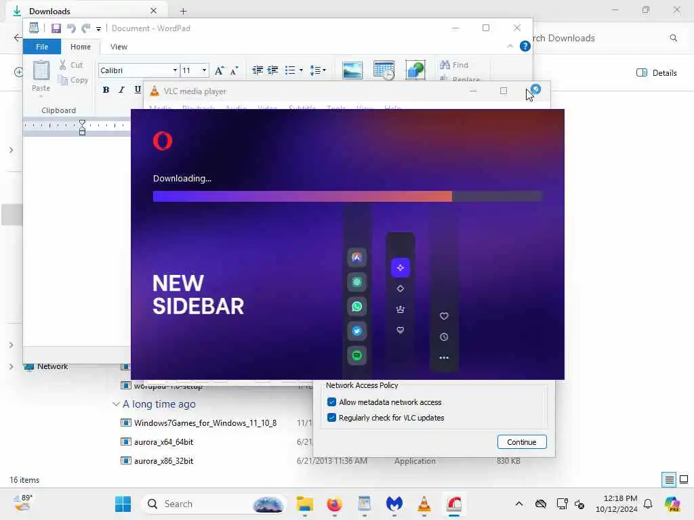Click Cut in the Clipboard group
This screenshot has height=520, width=694.
(71, 64)
